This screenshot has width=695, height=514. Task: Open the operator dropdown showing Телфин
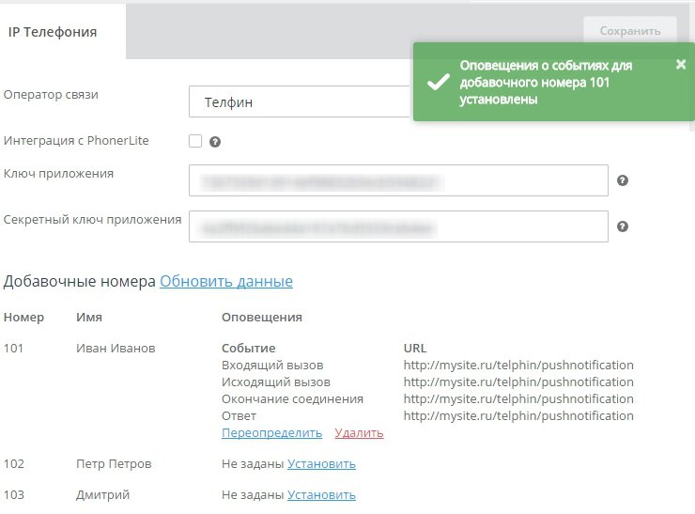(301, 102)
